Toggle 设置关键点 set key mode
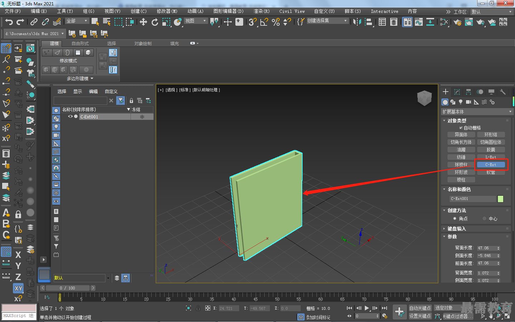Image resolution: width=515 pixels, height=322 pixels. pos(420,316)
